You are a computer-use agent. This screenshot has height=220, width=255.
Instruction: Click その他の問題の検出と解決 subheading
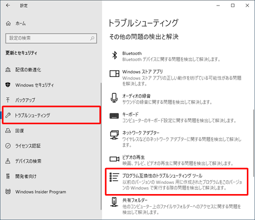click(144, 37)
